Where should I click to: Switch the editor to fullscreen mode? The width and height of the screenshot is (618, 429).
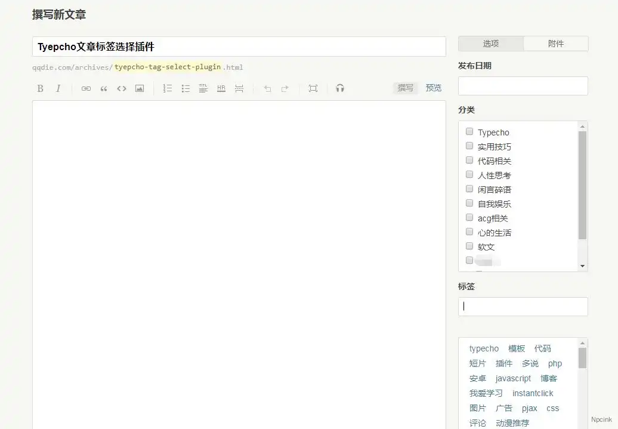pyautogui.click(x=313, y=88)
